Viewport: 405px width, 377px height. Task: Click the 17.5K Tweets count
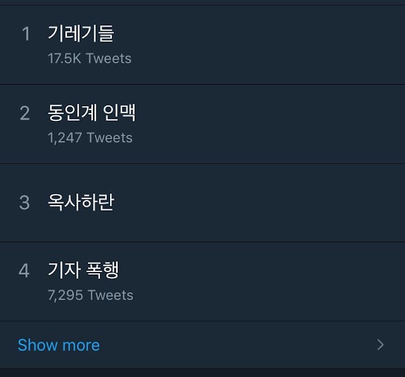[90, 58]
